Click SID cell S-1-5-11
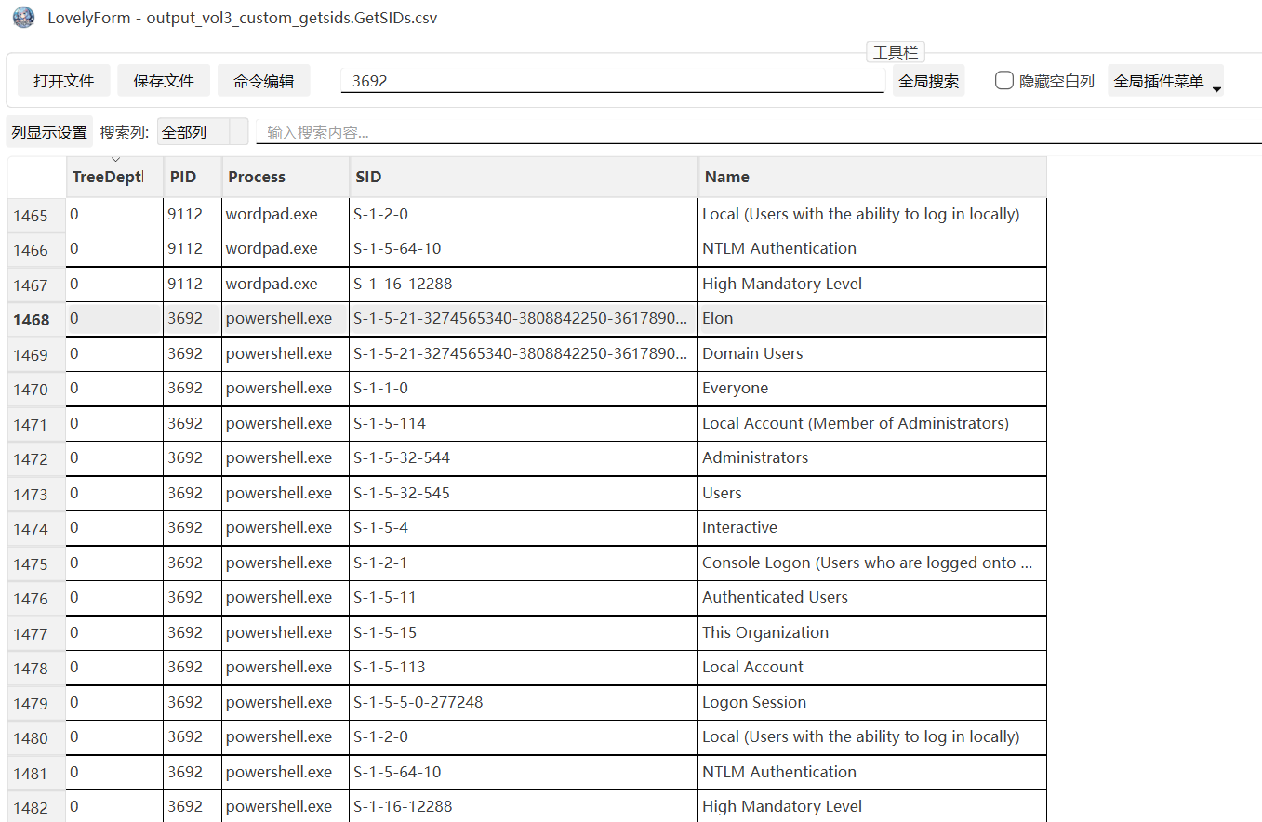1262x822 pixels. (x=524, y=598)
